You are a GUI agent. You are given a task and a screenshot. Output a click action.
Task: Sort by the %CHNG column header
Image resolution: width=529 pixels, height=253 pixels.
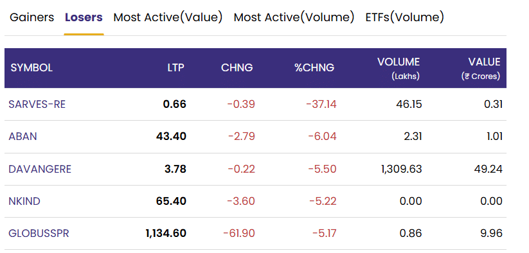pyautogui.click(x=314, y=67)
